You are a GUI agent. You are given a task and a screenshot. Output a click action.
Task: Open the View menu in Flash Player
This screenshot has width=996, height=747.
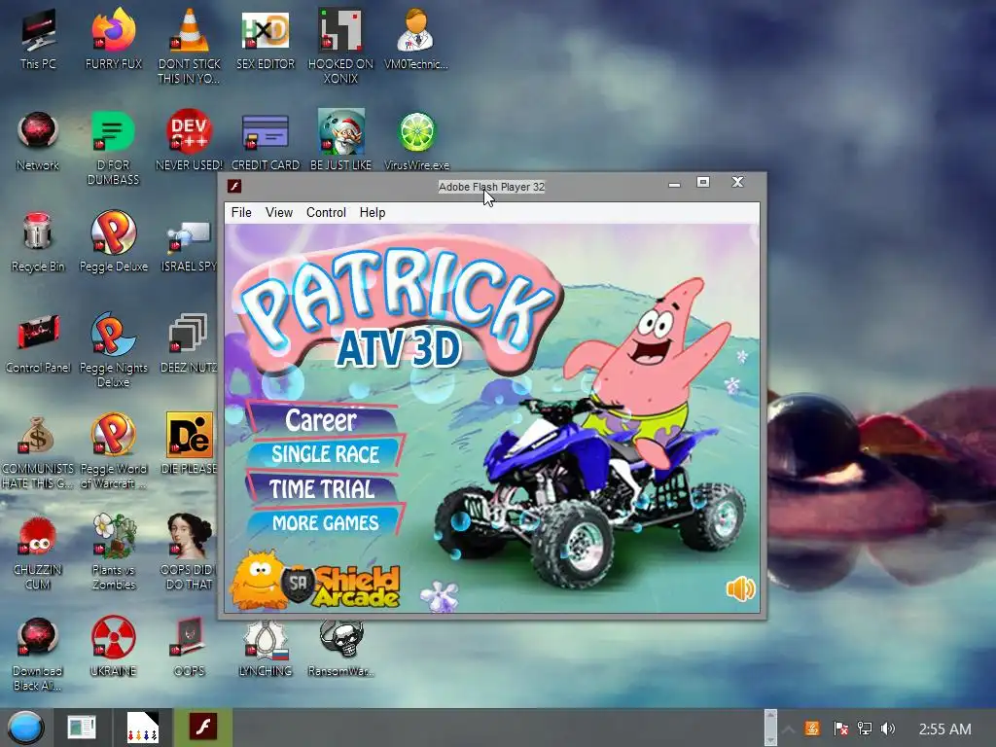pos(279,212)
